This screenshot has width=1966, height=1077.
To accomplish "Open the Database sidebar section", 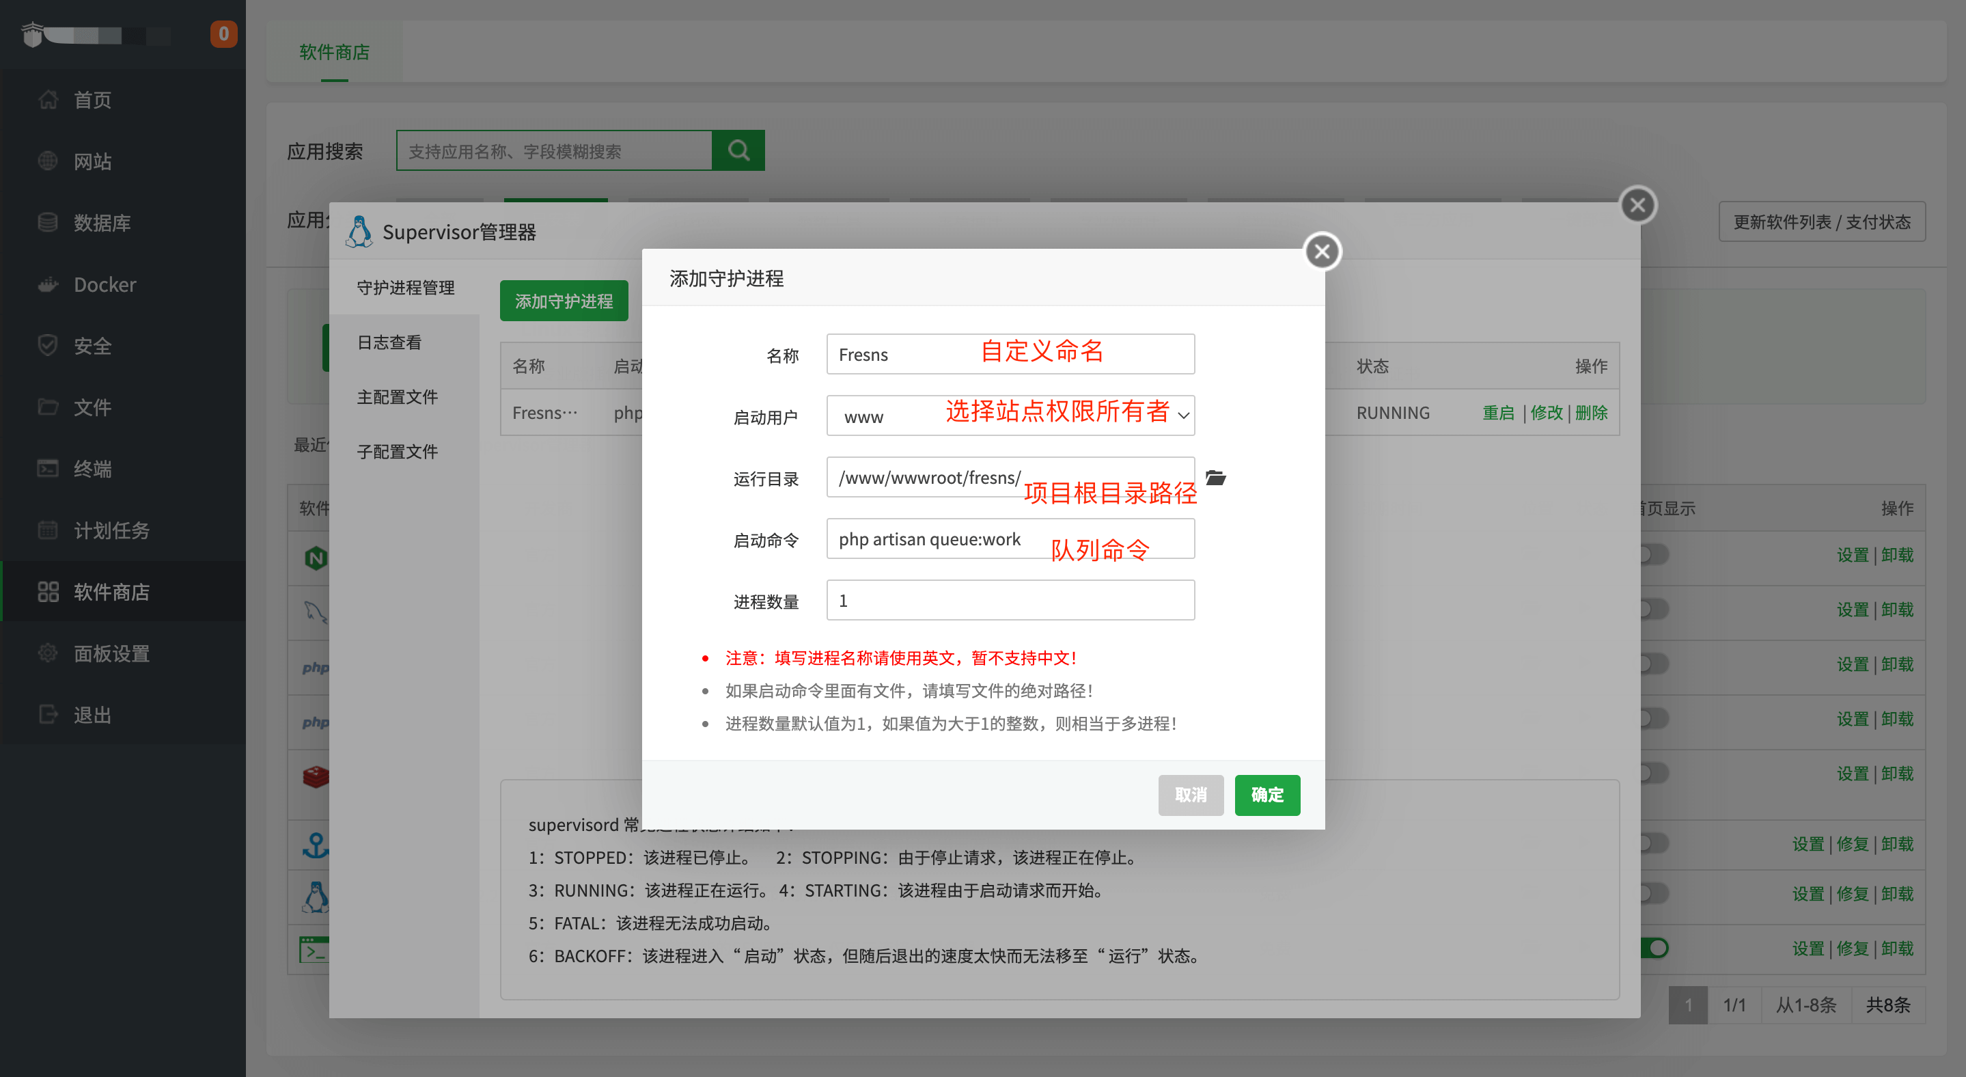I will coord(123,223).
